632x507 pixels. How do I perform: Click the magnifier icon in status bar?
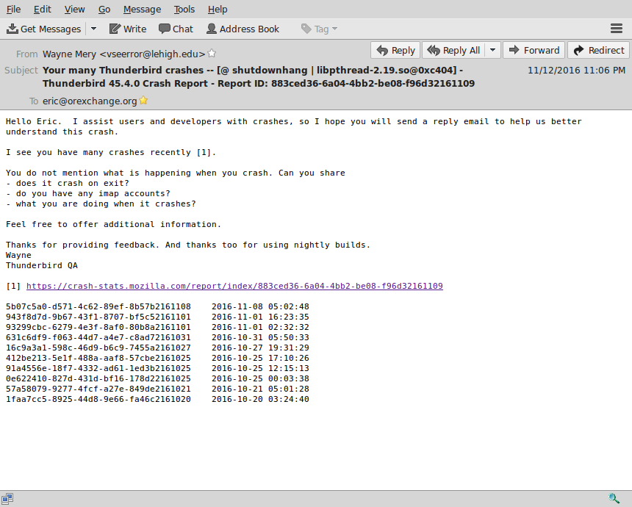614,499
